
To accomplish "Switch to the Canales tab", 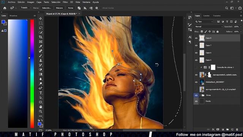I will [206, 16].
